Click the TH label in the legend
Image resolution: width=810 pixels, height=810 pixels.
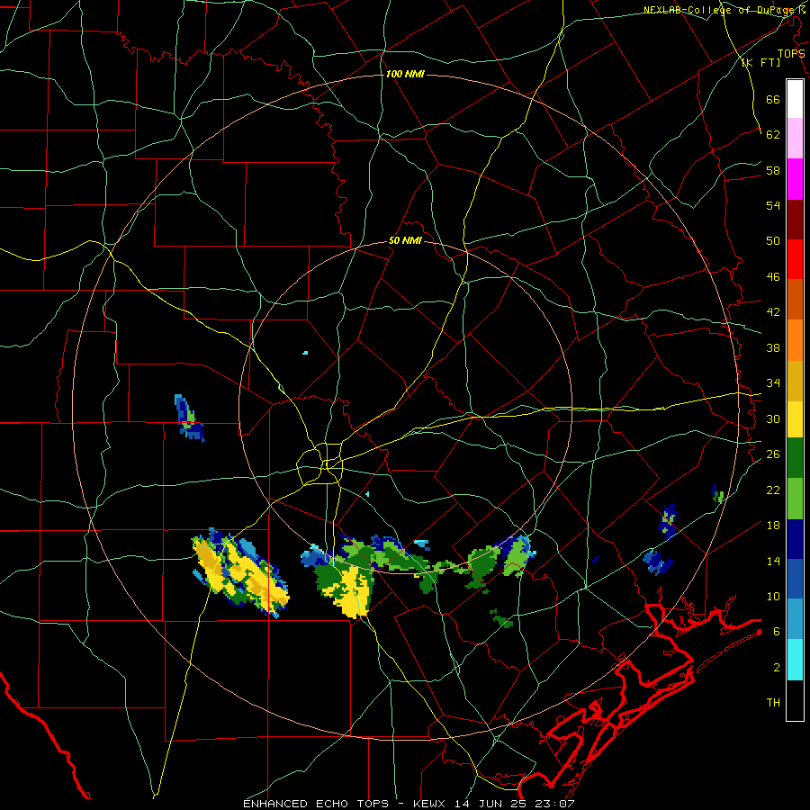point(773,703)
